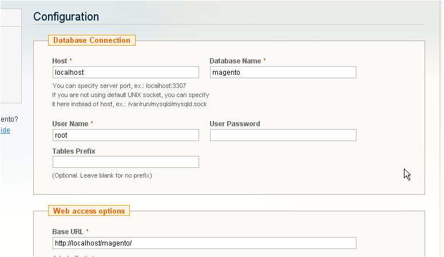Click the Web access options section legend
Viewport: 444px width, 257px height.
(x=89, y=211)
